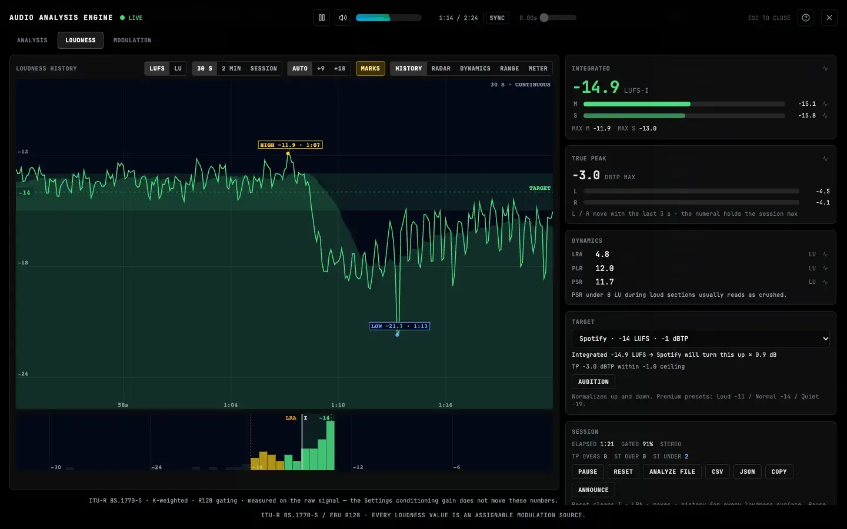This screenshot has height=529, width=847.
Task: Export with the CSV button
Action: 718,472
